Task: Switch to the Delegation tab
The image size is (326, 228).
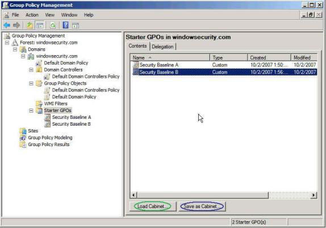Action: pos(162,47)
